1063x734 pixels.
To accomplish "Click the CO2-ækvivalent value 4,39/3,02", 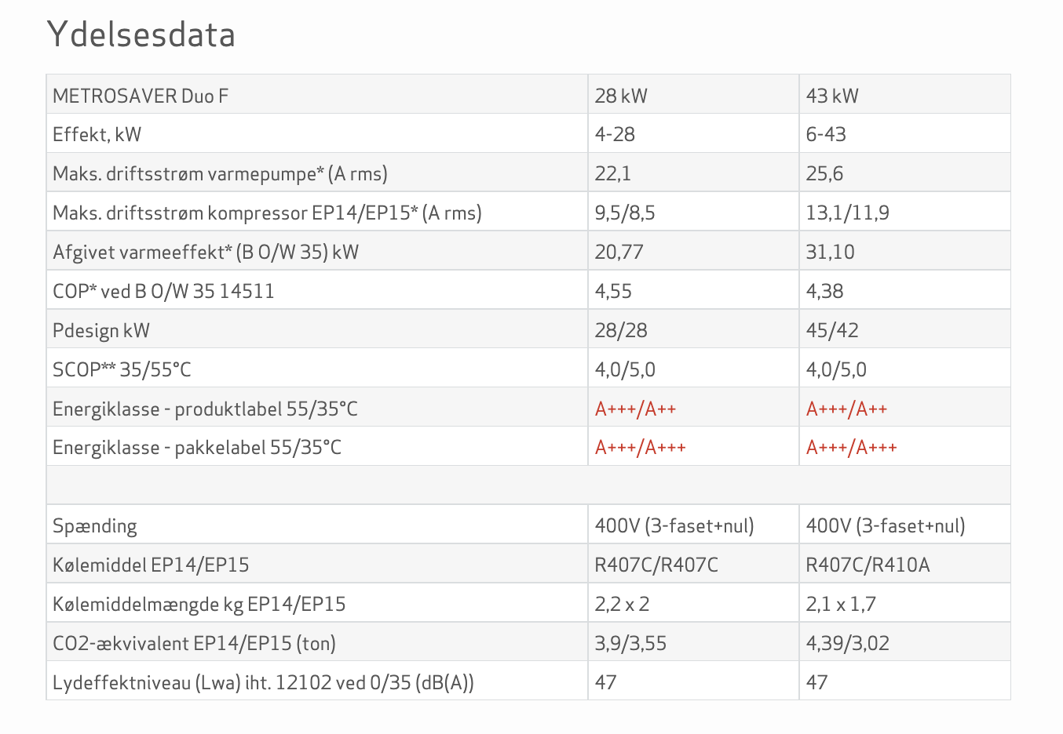I will 847,643.
